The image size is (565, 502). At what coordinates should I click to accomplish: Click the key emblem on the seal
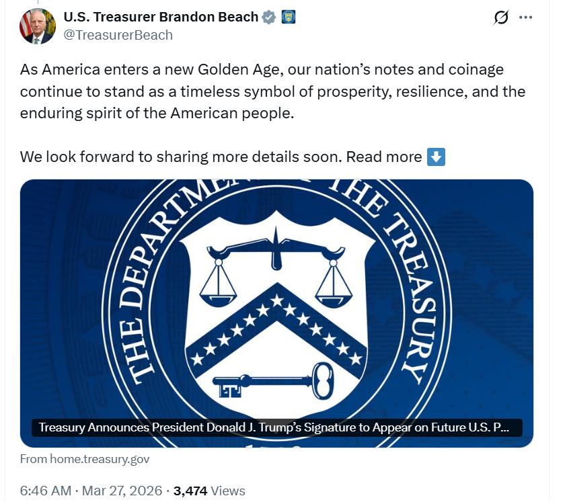pyautogui.click(x=274, y=383)
